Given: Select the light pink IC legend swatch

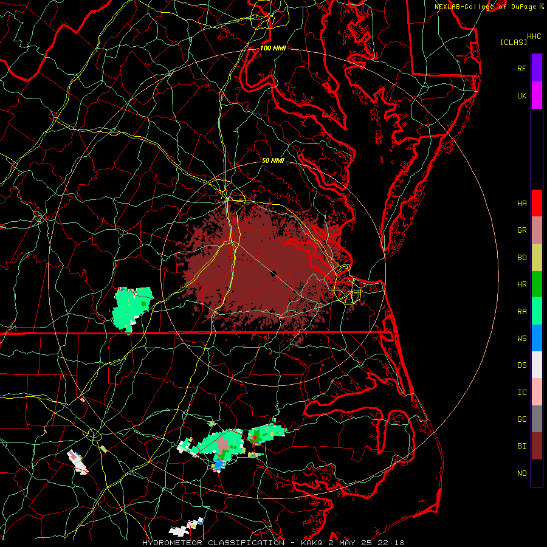Looking at the screenshot, I should 537,392.
